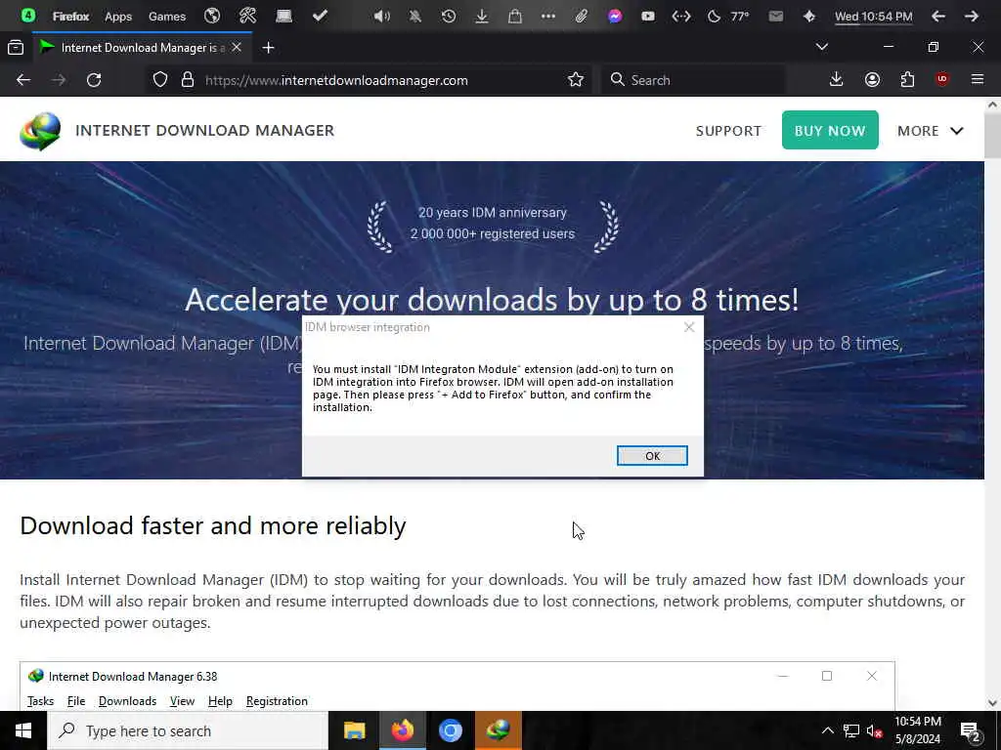Image resolution: width=1001 pixels, height=750 pixels.
Task: Reload the page with the refresh icon
Action: tap(94, 80)
